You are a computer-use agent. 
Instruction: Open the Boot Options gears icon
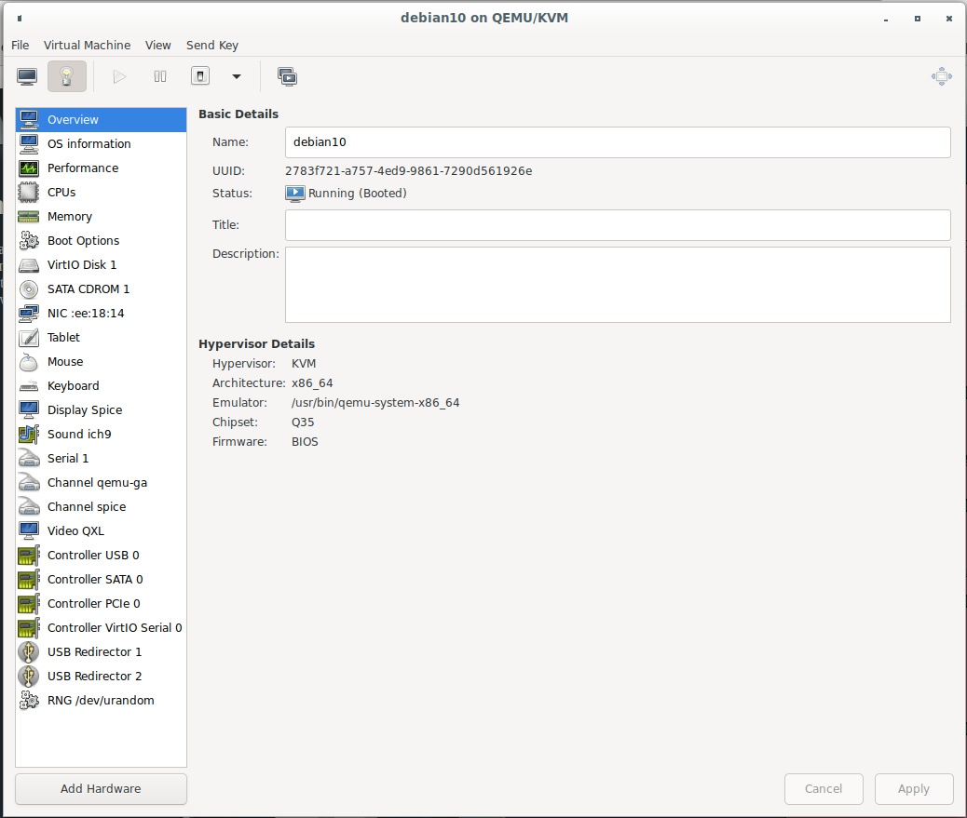pyautogui.click(x=29, y=240)
